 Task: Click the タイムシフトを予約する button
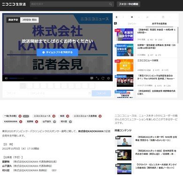click(x=57, y=53)
